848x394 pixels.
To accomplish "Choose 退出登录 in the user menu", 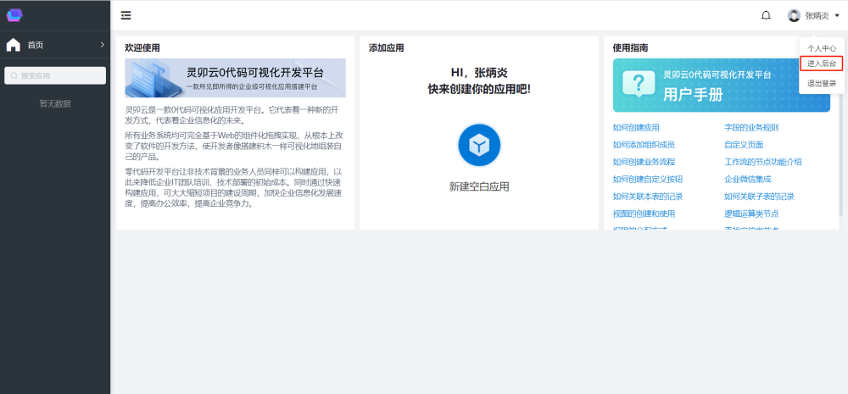I will 821,83.
